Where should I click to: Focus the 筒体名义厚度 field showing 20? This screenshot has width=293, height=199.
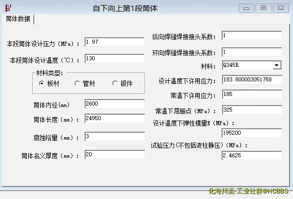(115, 155)
